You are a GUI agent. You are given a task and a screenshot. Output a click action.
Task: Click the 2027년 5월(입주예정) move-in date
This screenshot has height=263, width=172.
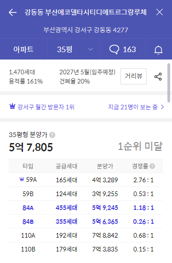[x=87, y=72]
